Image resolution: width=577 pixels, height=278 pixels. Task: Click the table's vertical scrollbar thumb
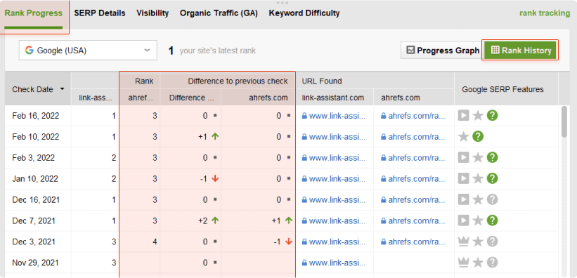click(x=564, y=121)
